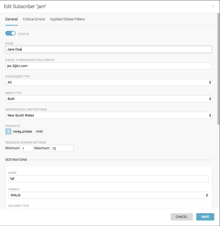Click the Name field containing Jane Doe
This screenshot has width=220, height=226.
(x=108, y=49)
